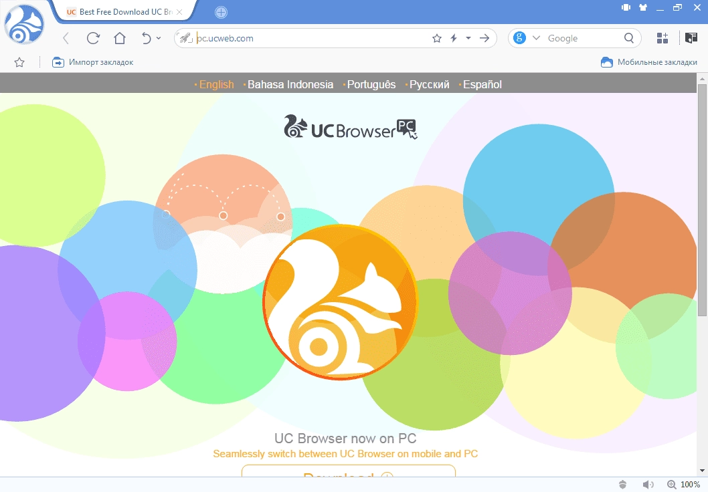The width and height of the screenshot is (708, 492).
Task: Go to the home page icon
Action: pos(120,38)
